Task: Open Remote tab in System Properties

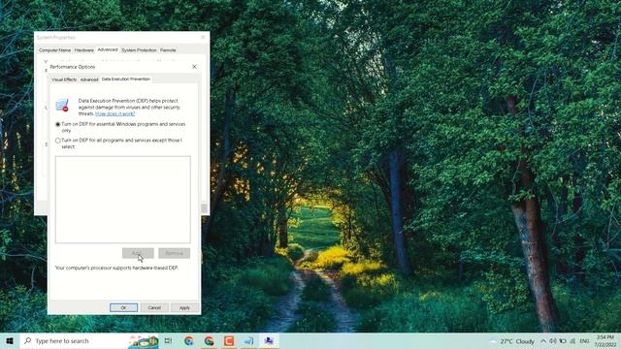Action: point(168,50)
